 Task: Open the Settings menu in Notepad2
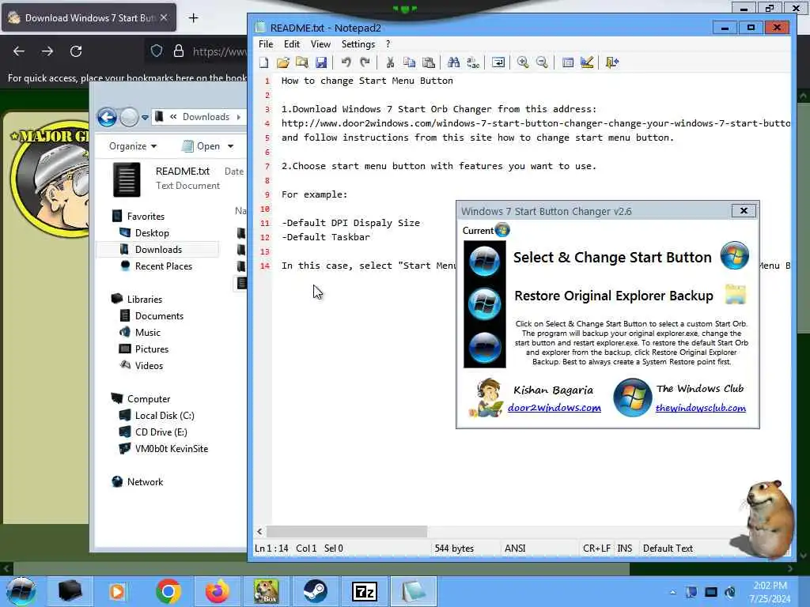358,44
